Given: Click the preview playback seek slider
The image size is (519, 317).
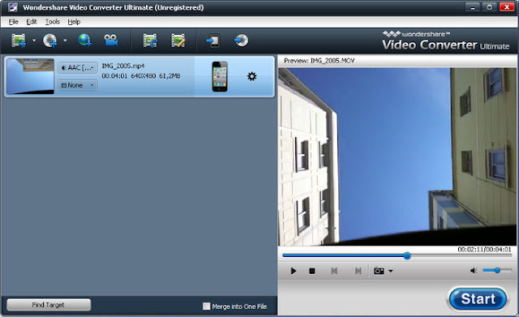Looking at the screenshot, I should [x=397, y=255].
